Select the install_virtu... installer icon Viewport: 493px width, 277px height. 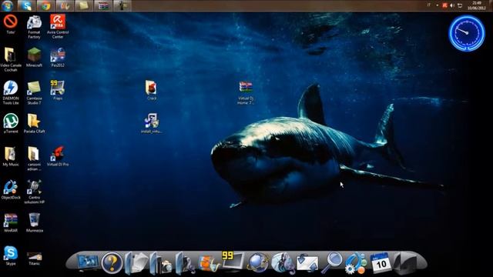pyautogui.click(x=151, y=123)
